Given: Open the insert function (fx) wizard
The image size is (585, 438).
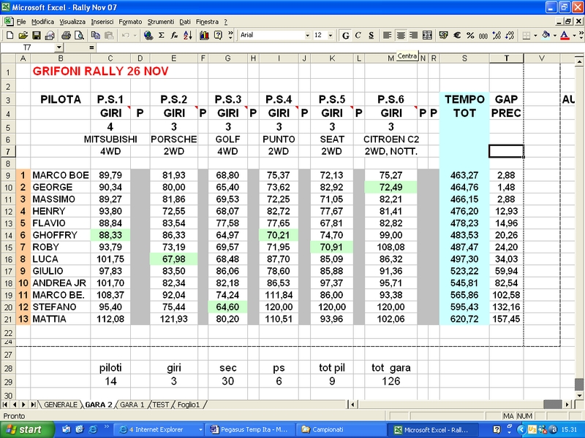Looking at the screenshot, I should 174,35.
